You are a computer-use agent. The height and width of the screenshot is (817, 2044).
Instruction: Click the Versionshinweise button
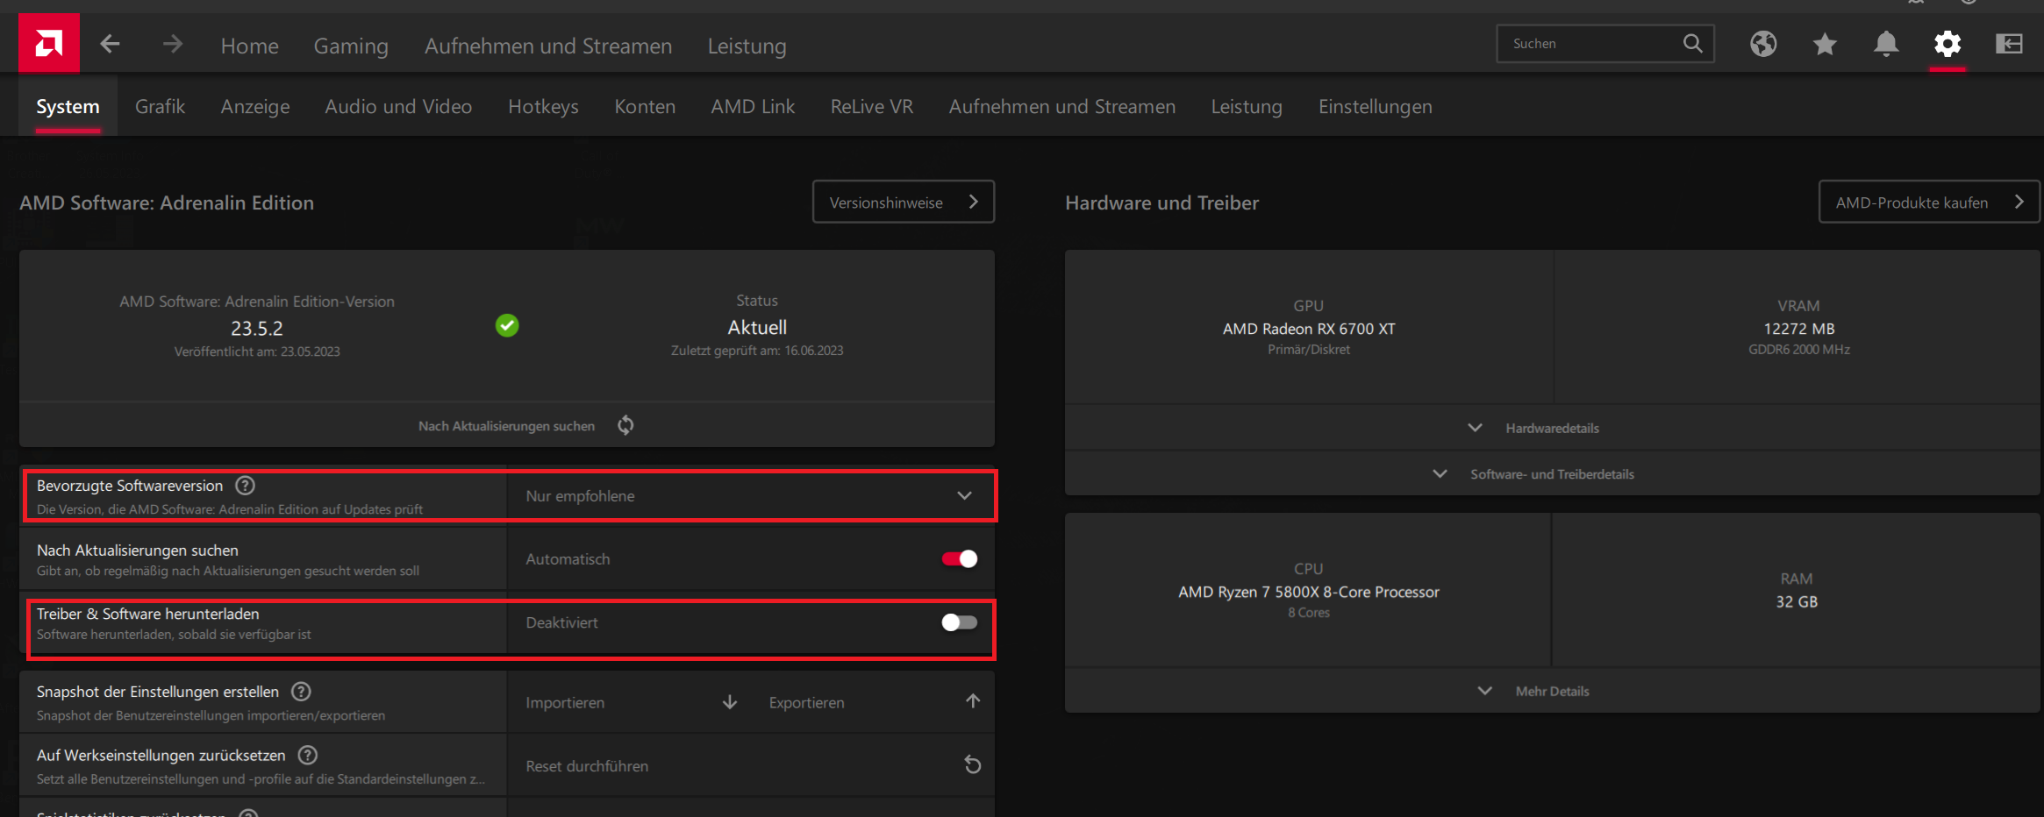click(904, 202)
